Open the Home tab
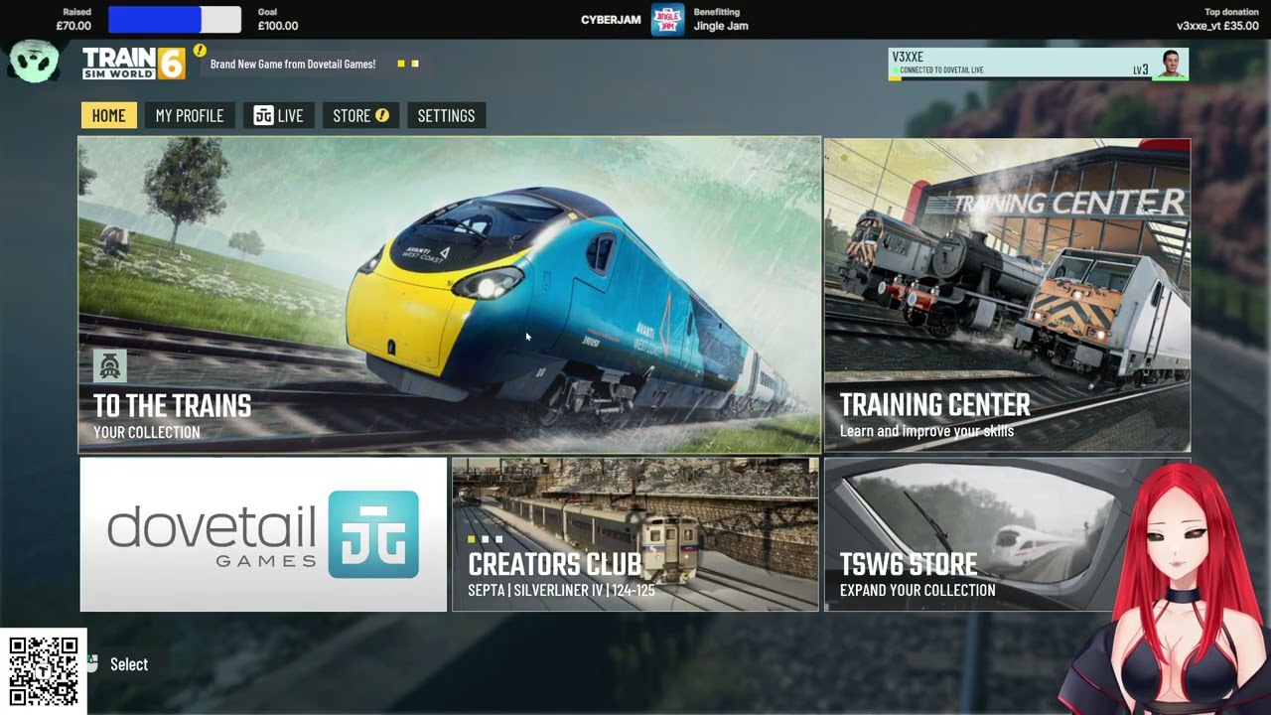Screen dimensions: 1271x715 point(108,115)
